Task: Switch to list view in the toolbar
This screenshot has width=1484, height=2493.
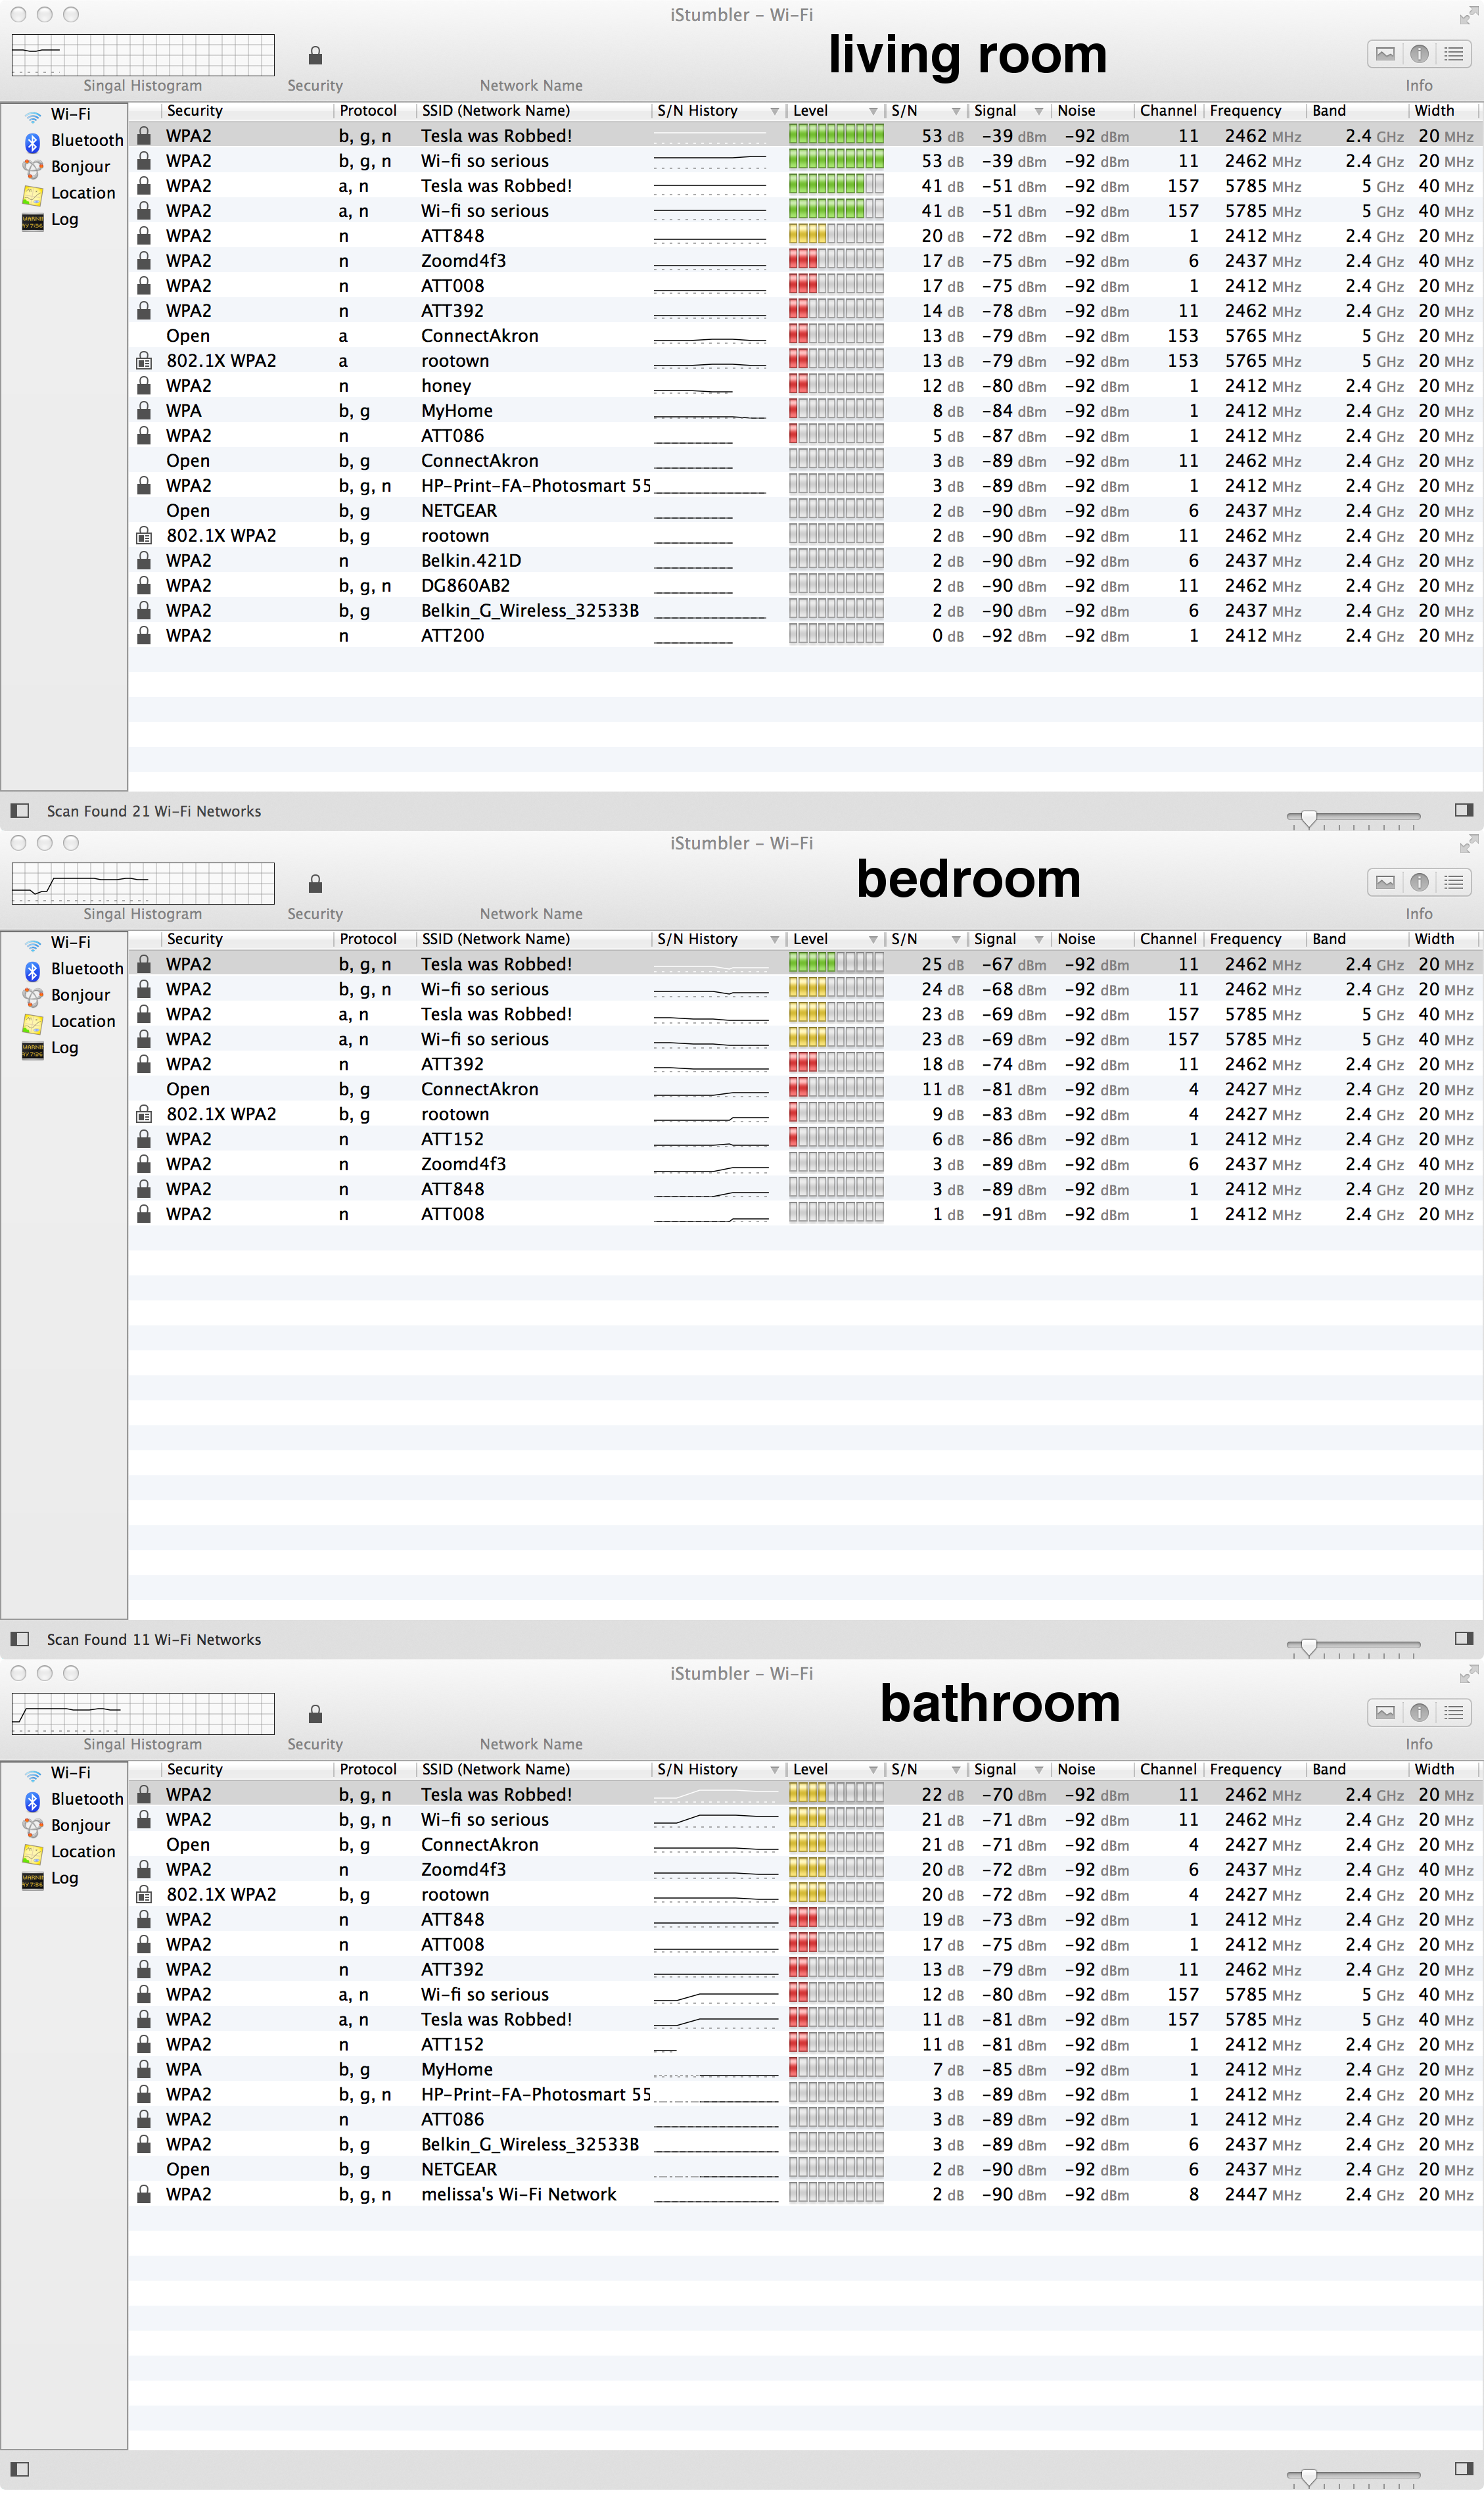Action: 1453,54
